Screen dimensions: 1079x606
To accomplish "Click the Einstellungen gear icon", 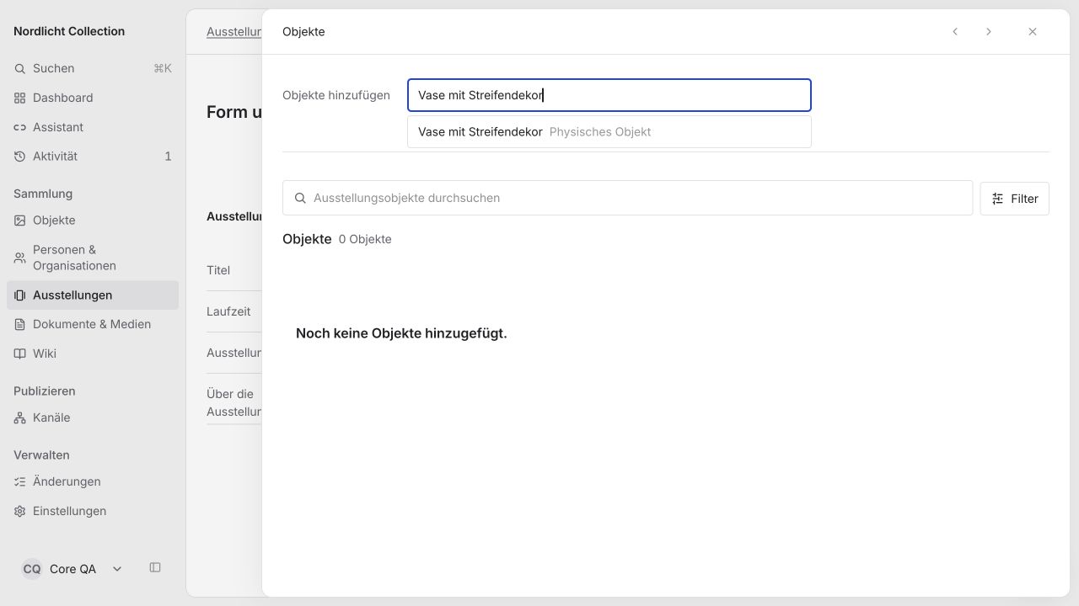I will click(x=20, y=512).
